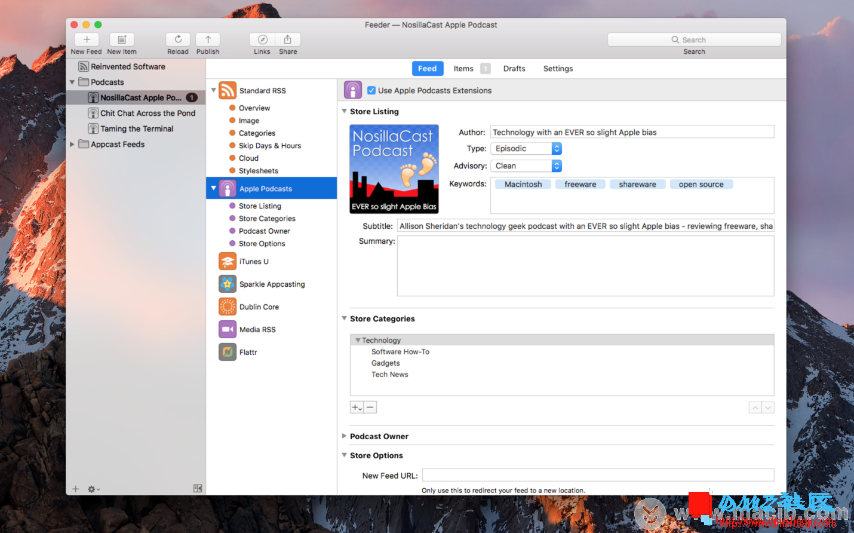Select the Stylesheets entry
854x533 pixels.
pos(259,171)
